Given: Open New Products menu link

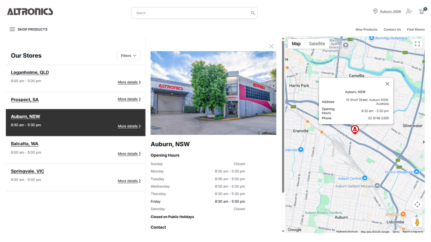Looking at the screenshot, I should pos(366,29).
